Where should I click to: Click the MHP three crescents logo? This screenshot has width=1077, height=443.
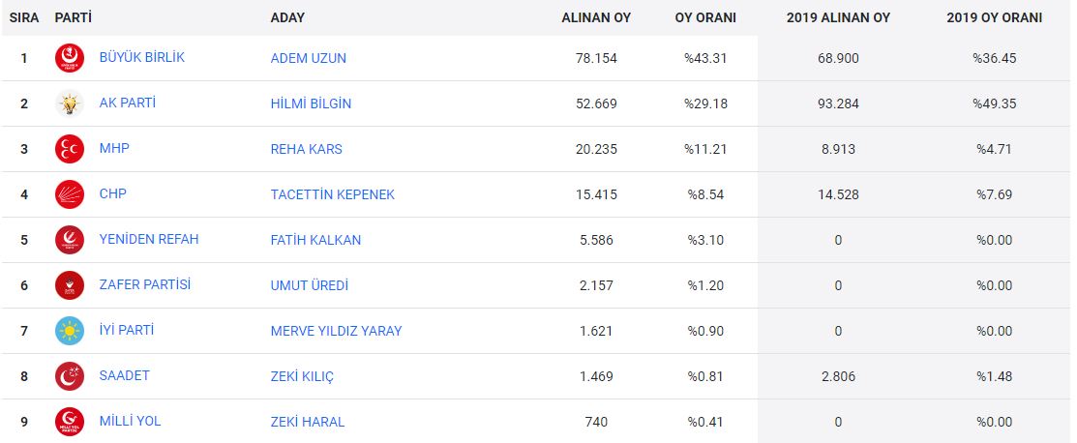[x=70, y=149]
